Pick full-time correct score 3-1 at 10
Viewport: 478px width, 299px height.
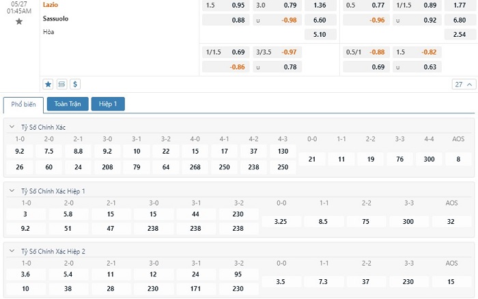click(137, 151)
